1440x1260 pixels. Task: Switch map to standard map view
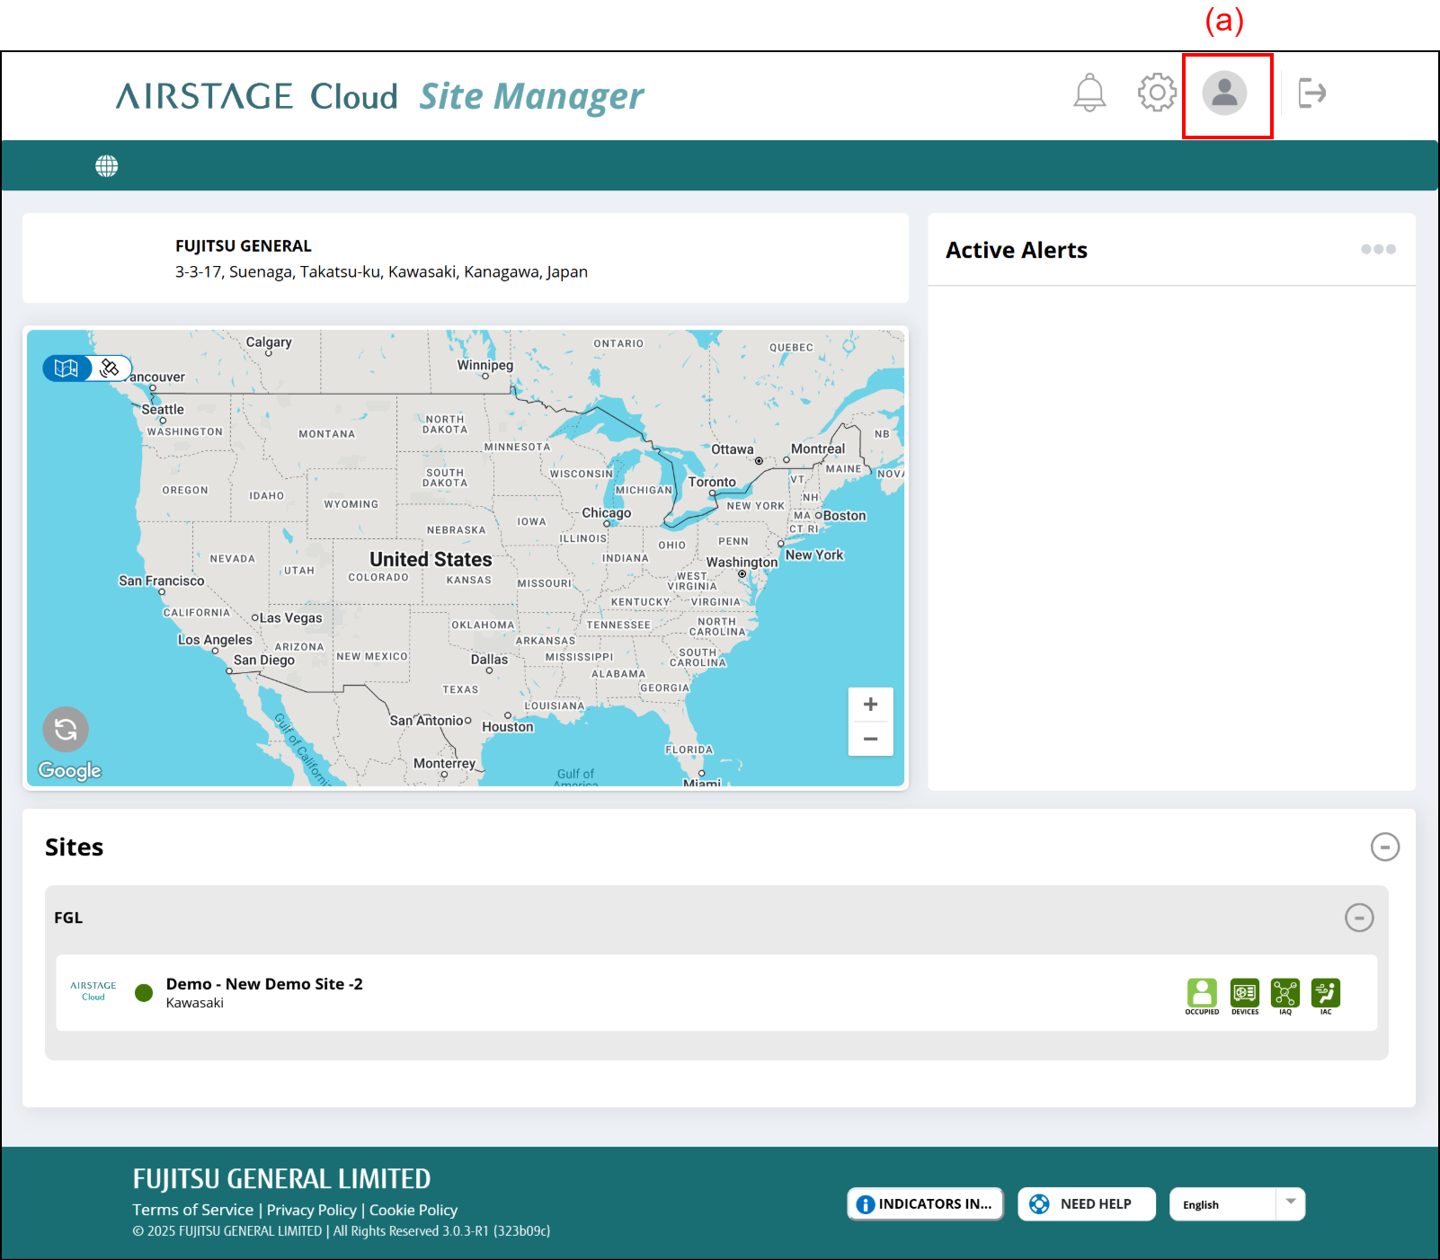67,368
